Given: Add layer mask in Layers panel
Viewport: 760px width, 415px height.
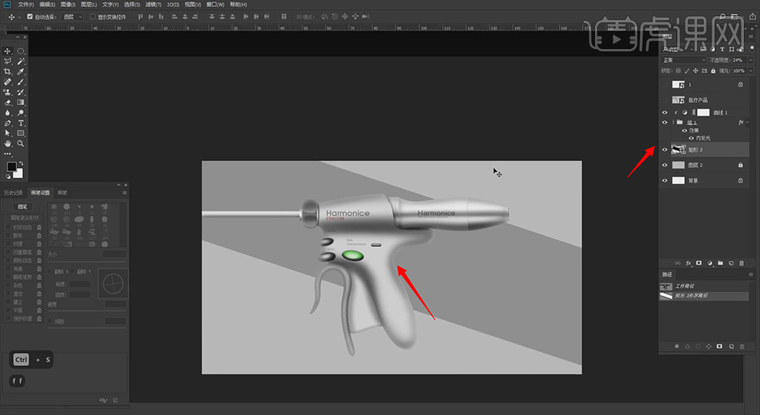Looking at the screenshot, I should tap(699, 263).
